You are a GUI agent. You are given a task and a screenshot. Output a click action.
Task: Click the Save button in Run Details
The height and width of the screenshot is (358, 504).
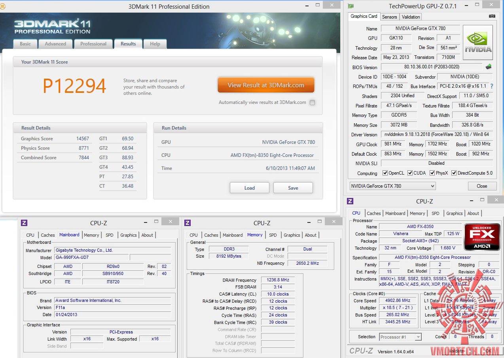293,188
